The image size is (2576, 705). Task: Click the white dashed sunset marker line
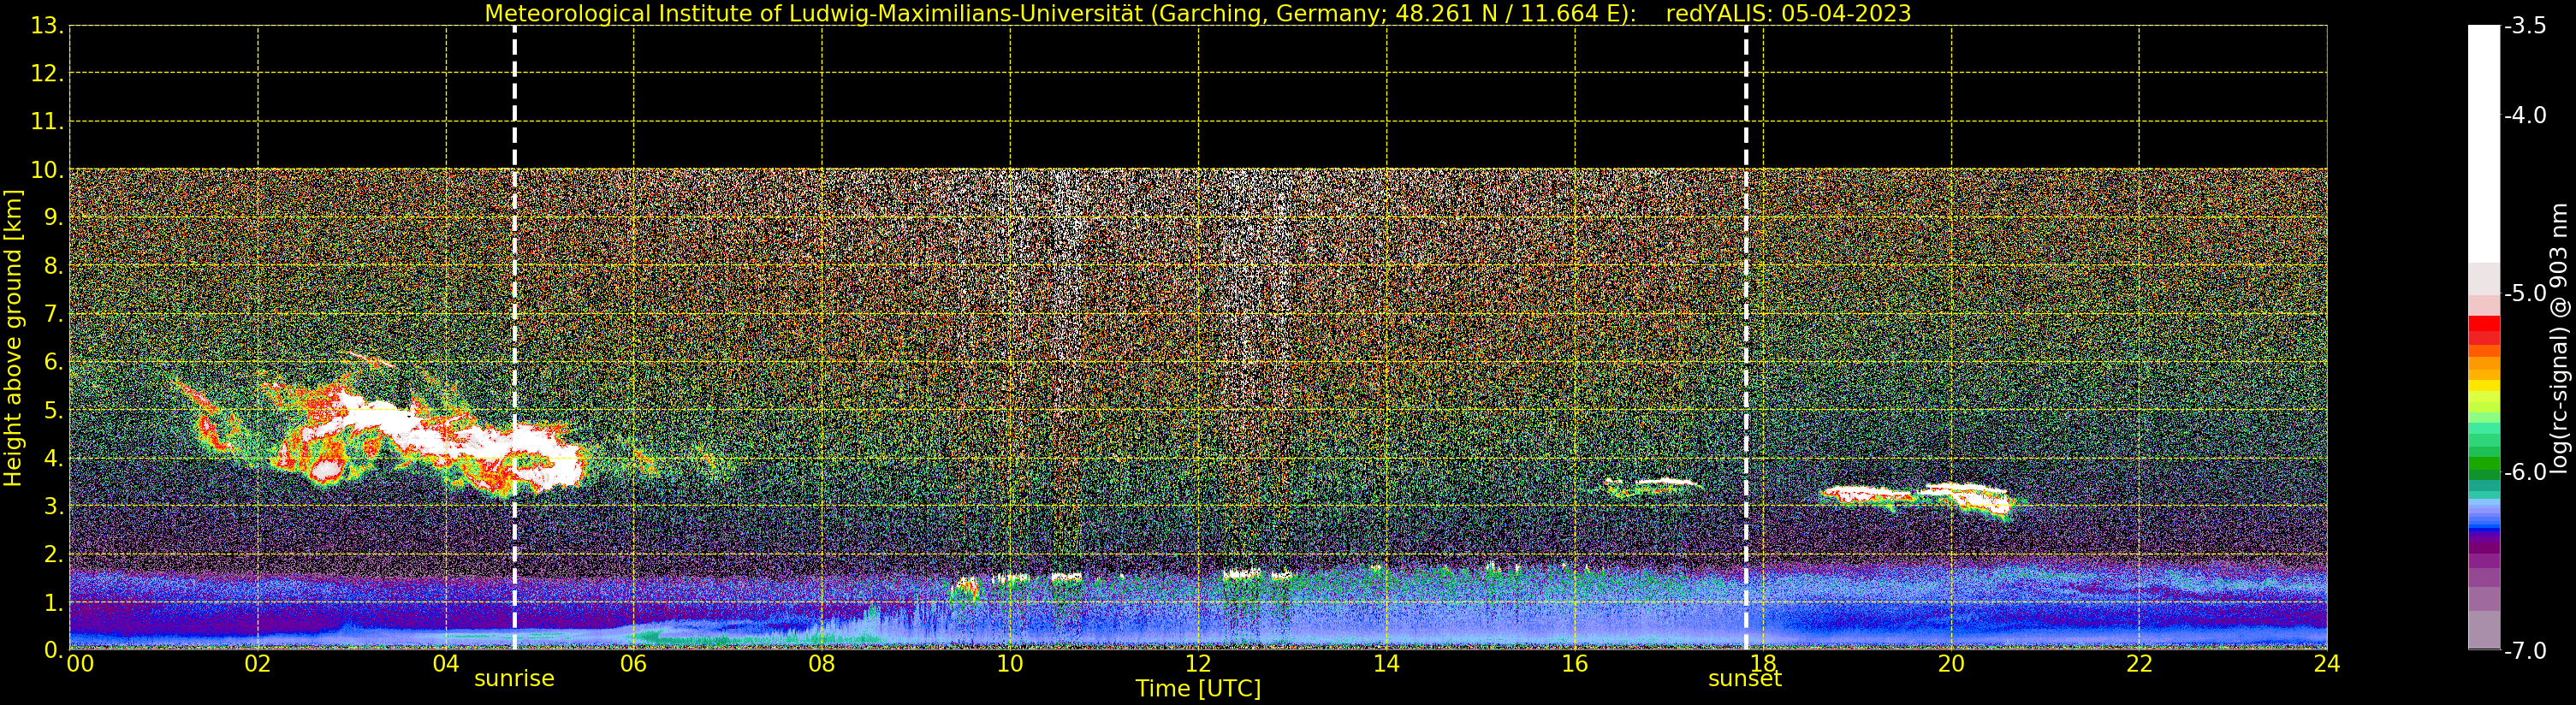coord(1746,338)
